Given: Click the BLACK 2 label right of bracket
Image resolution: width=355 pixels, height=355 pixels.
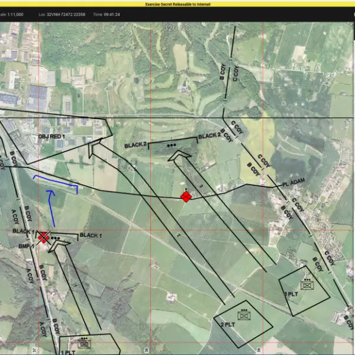Looking at the screenshot, I should pos(209,135).
